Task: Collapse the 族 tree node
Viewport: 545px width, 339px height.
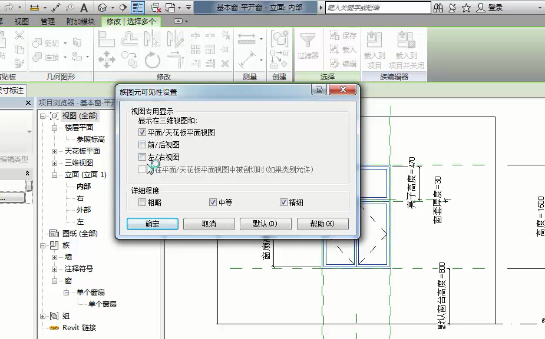Action: click(x=43, y=245)
